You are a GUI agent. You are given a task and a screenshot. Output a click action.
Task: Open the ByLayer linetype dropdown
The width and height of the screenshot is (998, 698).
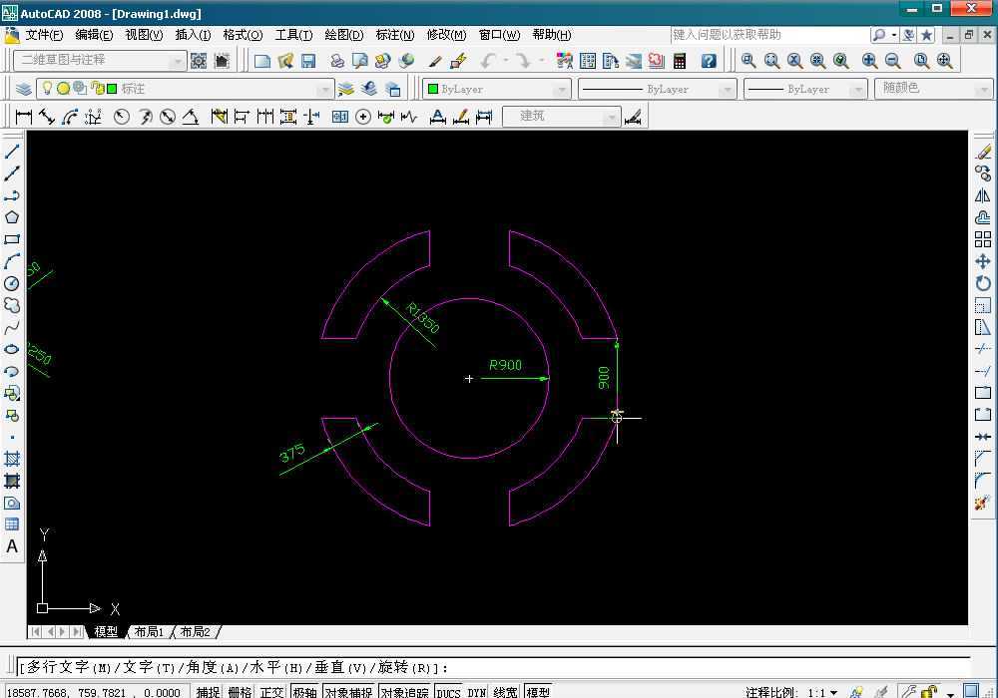pyautogui.click(x=657, y=89)
